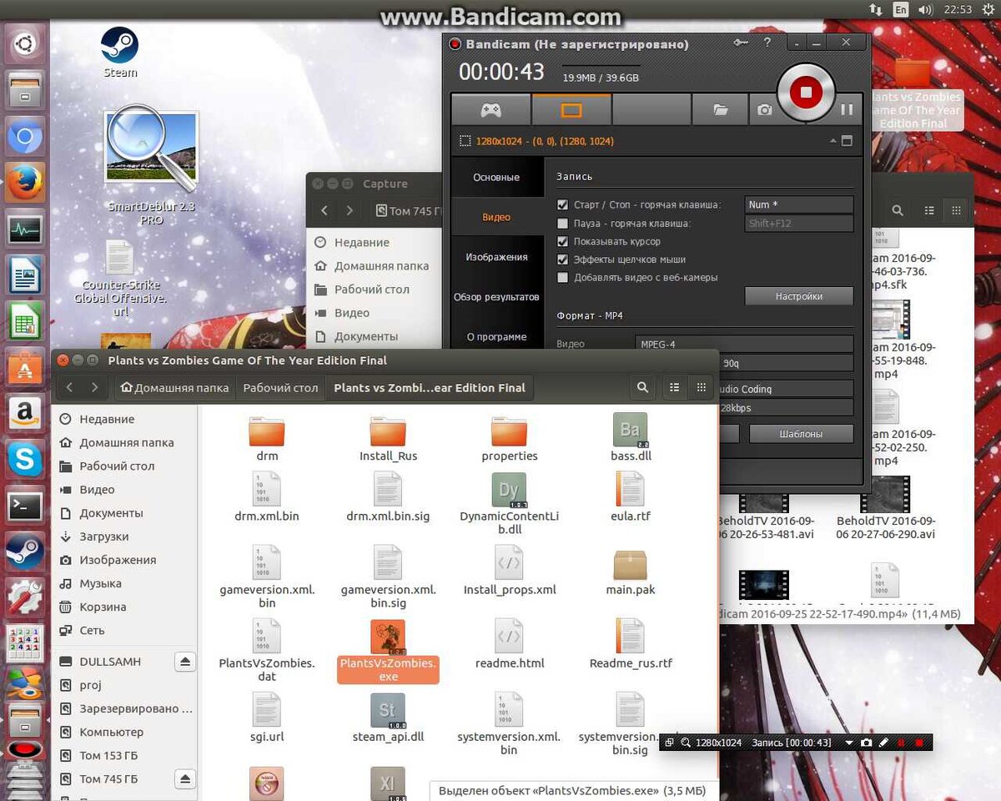This screenshot has width=1001, height=801.
Task: Go forward in Plants vs Zombies file window
Action: [x=94, y=387]
